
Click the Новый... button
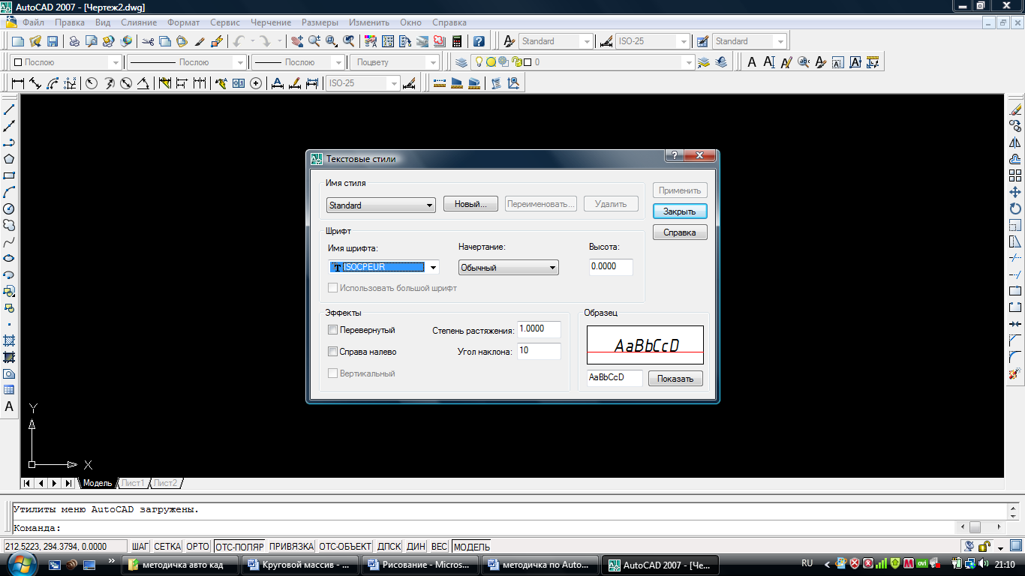click(x=471, y=203)
